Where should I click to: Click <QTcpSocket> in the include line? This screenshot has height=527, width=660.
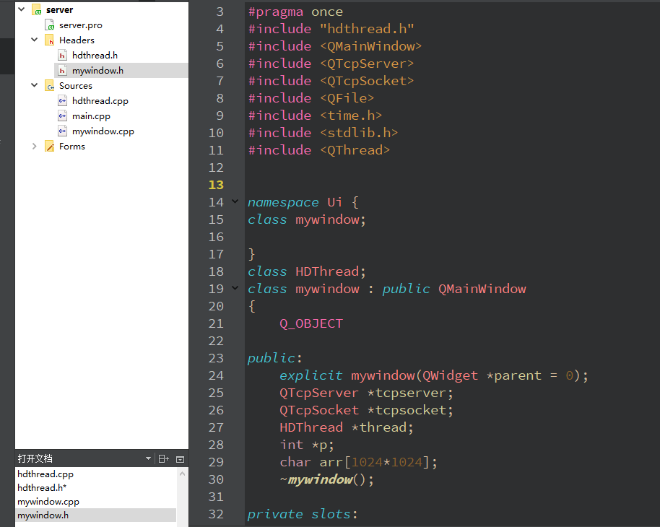click(x=367, y=81)
